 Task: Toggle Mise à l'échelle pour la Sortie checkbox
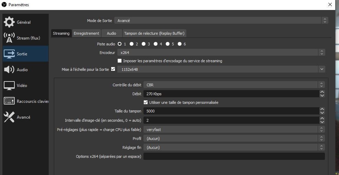pos(113,69)
